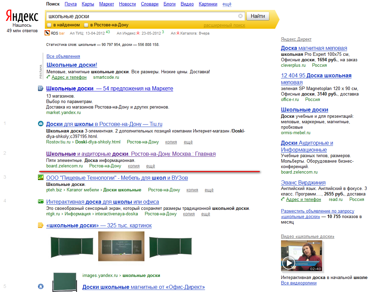
Task: Open the third green folding chalkboard thumbnail
Action: (x=170, y=247)
